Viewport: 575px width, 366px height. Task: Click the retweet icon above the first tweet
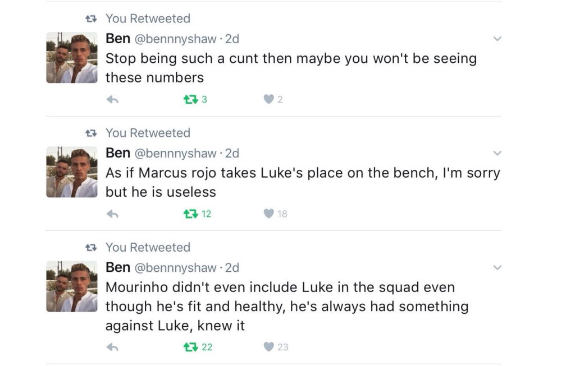(x=90, y=18)
